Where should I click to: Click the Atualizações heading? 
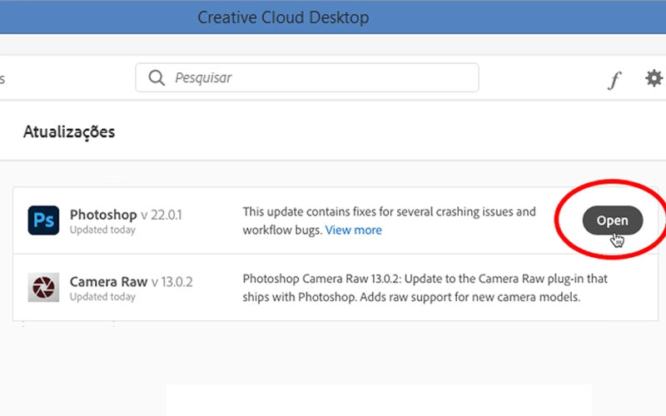pyautogui.click(x=69, y=132)
